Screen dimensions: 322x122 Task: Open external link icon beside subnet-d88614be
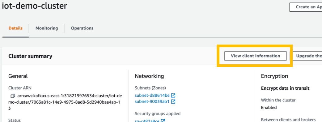point(173,96)
